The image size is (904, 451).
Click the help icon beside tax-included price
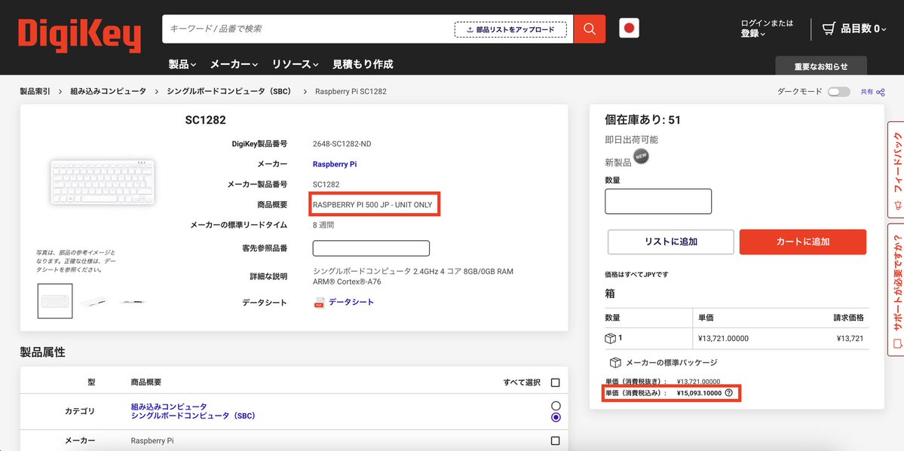pos(729,393)
